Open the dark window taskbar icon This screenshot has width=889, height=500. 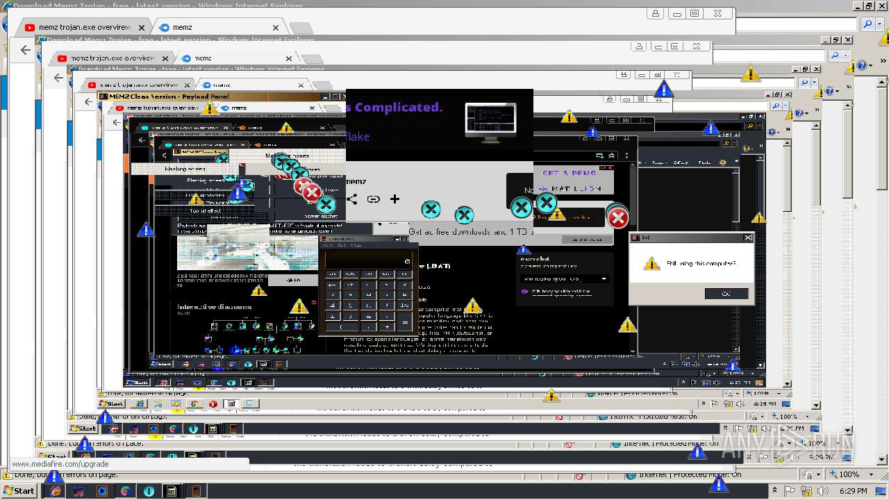click(172, 491)
